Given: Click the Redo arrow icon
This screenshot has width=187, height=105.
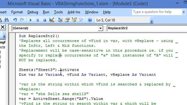Looking at the screenshot, I should 22,20.
